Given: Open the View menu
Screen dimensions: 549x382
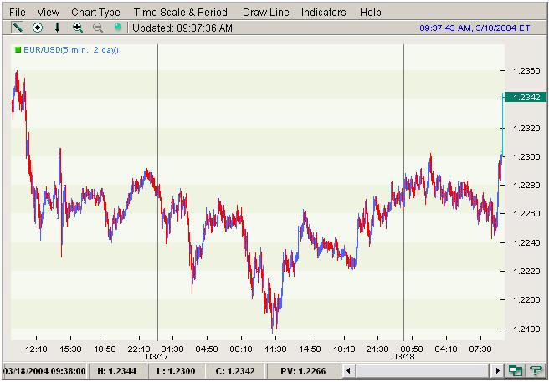Looking at the screenshot, I should click(49, 13).
